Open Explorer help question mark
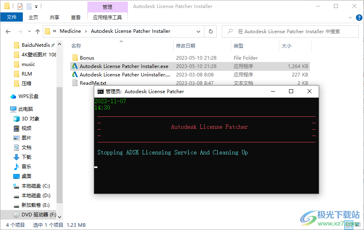The image size is (364, 230). pos(359,18)
